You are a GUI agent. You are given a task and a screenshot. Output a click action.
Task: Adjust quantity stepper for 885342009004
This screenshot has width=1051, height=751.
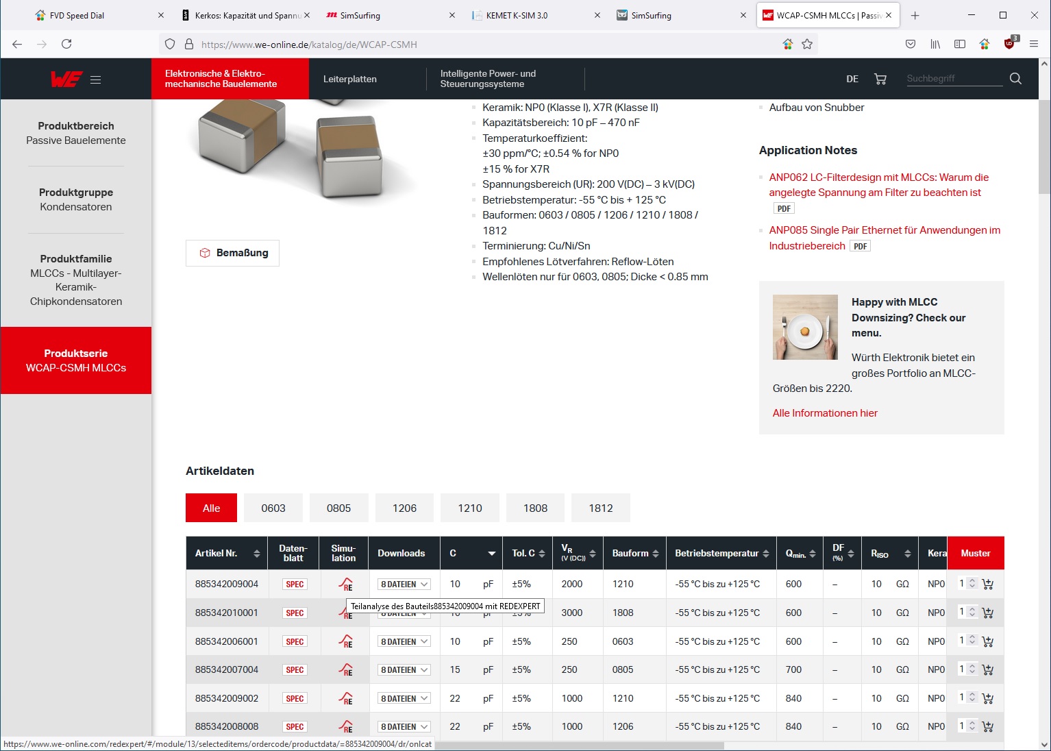(972, 584)
